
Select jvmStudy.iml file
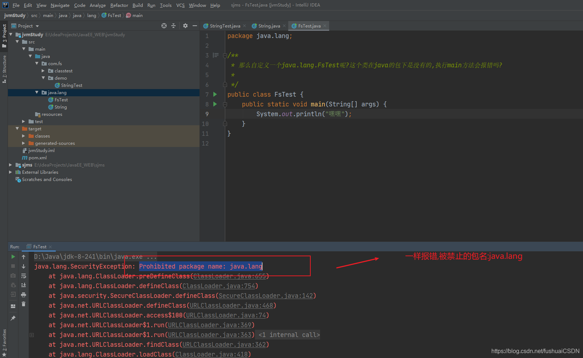click(x=41, y=150)
